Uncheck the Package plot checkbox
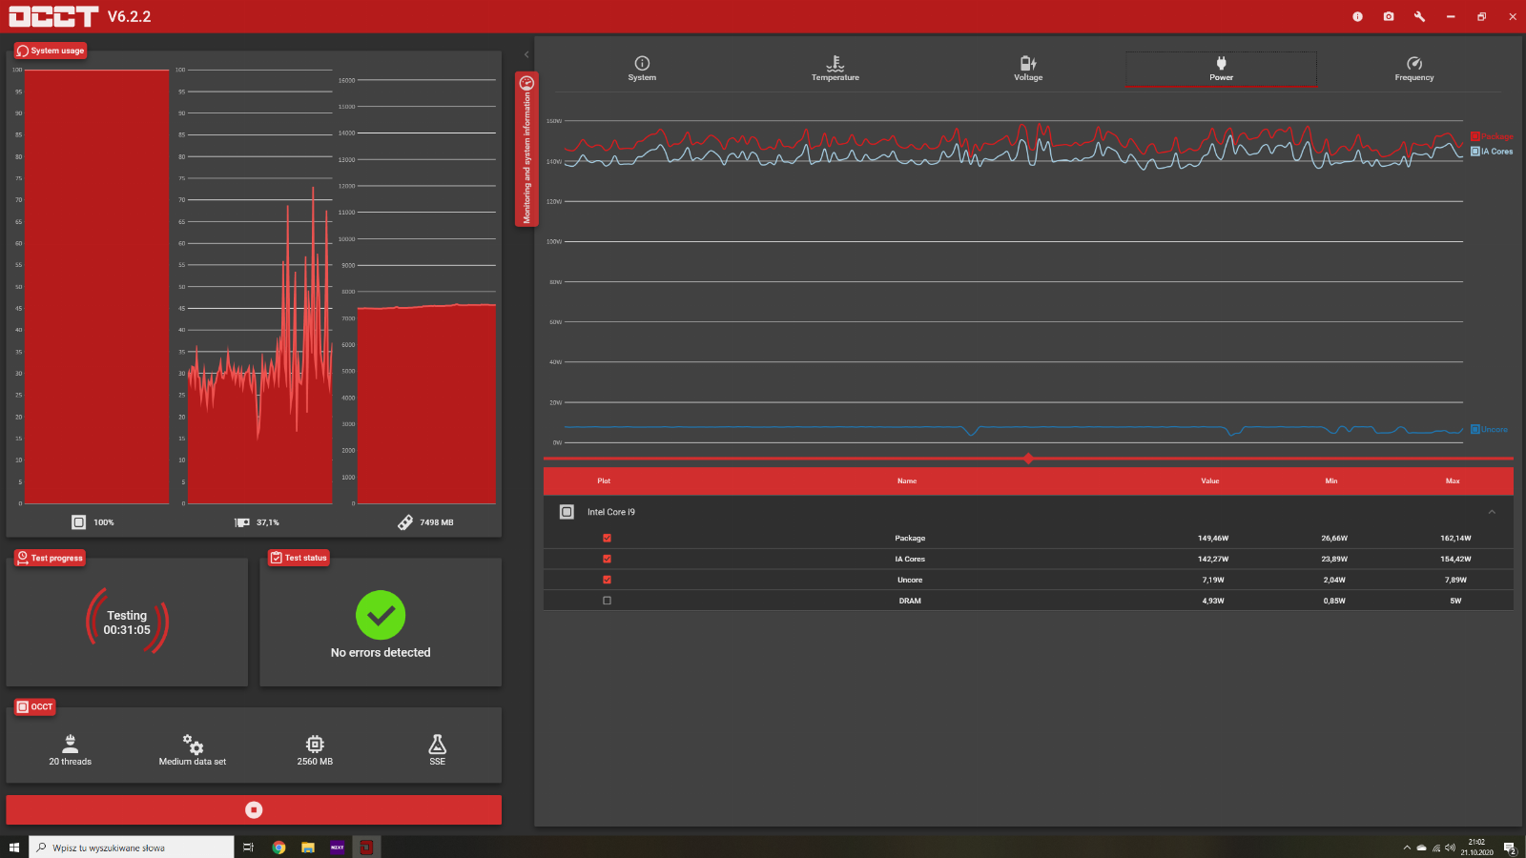The image size is (1526, 858). point(607,538)
